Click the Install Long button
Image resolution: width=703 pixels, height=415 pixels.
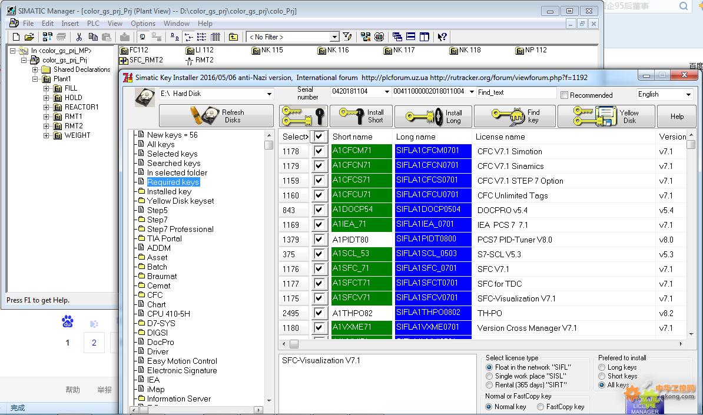[433, 116]
